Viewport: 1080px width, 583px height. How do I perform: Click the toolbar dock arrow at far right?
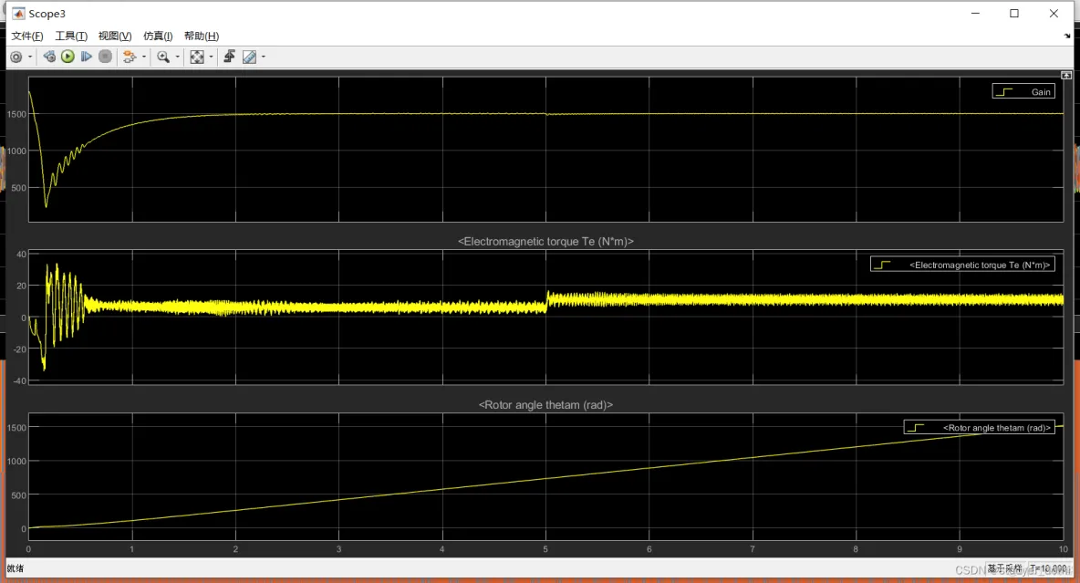click(1067, 36)
